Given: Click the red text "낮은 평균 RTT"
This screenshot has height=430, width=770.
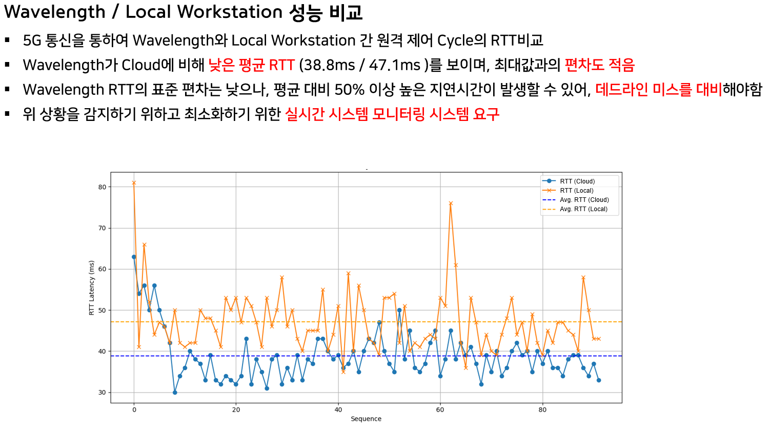Looking at the screenshot, I should point(251,65).
